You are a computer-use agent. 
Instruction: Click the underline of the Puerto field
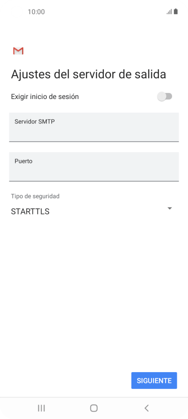click(94, 181)
